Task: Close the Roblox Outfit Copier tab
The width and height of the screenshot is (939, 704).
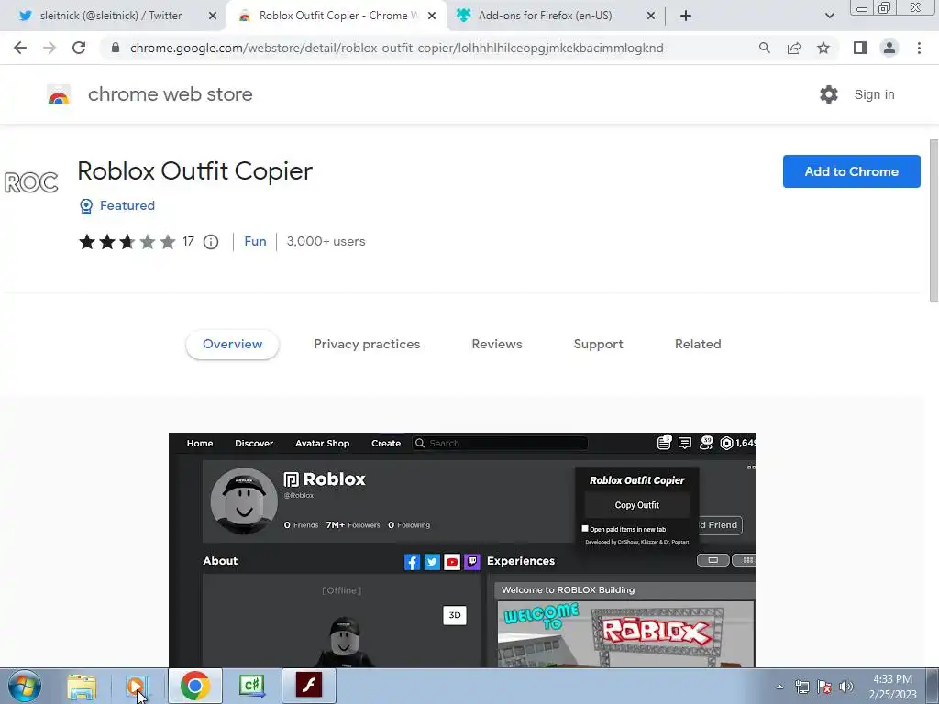Action: [432, 16]
